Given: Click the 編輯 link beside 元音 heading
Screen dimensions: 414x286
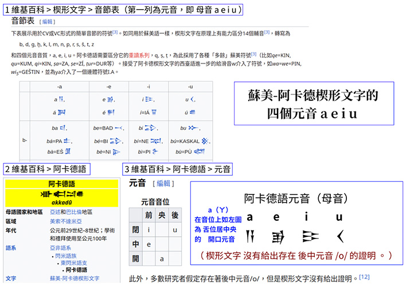Looking at the screenshot, I should tap(163, 183).
